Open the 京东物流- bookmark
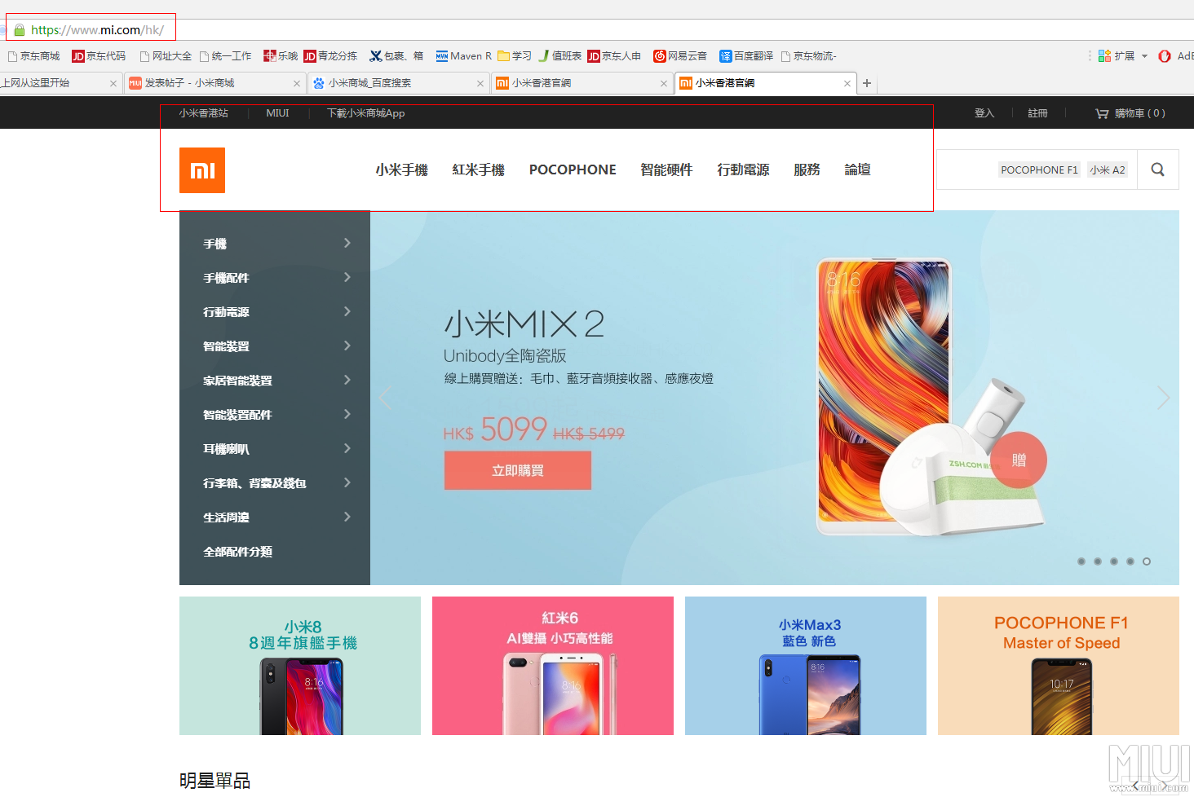Image resolution: width=1194 pixels, height=797 pixels. click(x=808, y=56)
